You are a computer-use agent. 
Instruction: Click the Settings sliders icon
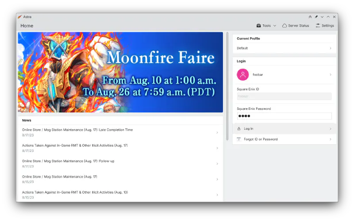click(318, 26)
